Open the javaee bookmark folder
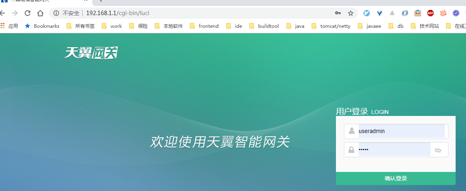The height and width of the screenshot is (191, 466). point(369,26)
